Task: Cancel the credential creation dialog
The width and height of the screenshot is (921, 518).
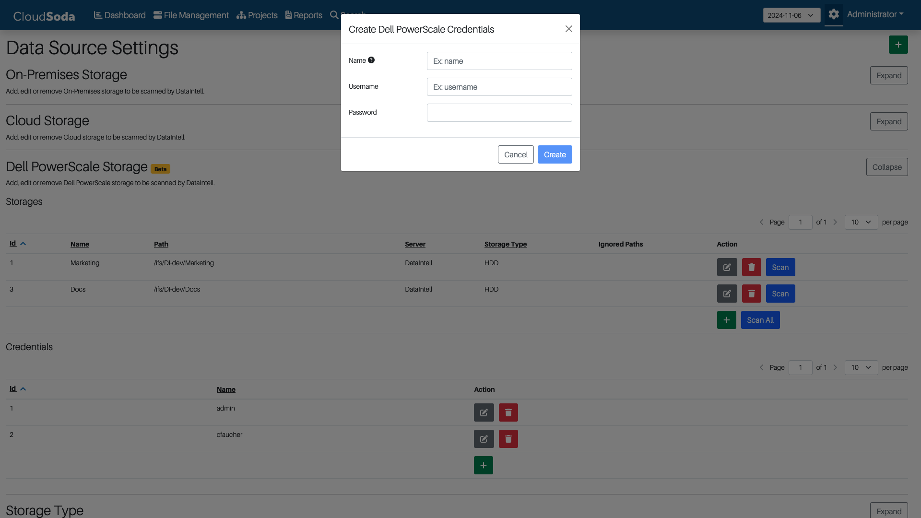Action: pyautogui.click(x=516, y=154)
